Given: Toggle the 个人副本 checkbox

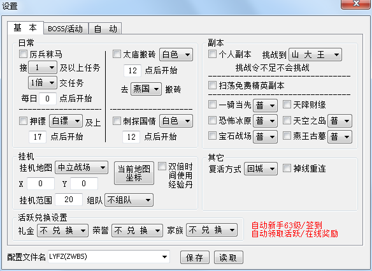Looking at the screenshot, I should pos(212,54).
